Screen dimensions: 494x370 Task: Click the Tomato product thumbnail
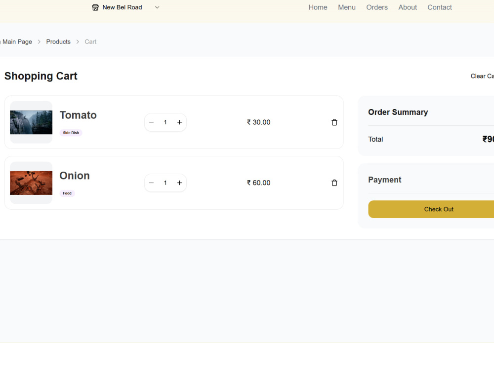(31, 122)
